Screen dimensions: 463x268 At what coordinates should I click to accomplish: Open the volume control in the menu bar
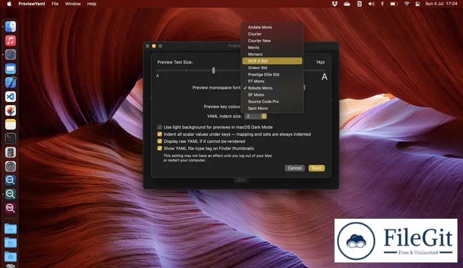[x=371, y=4]
